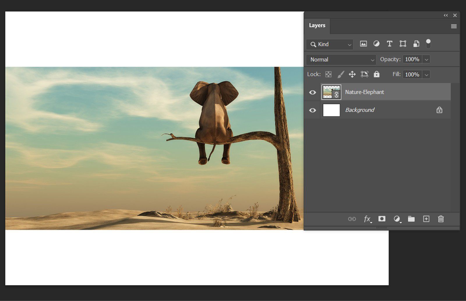Hide the Background layer
Screen dimensions: 466x301
click(x=312, y=110)
